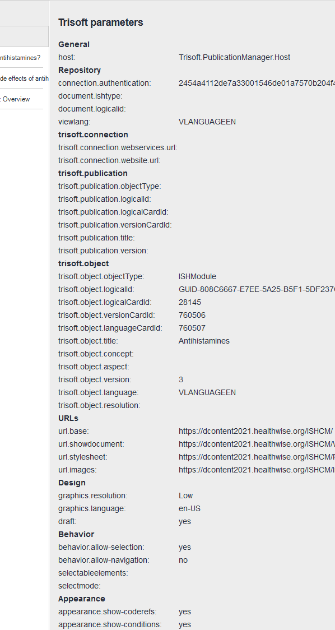Select the "Overview" entry in the sidebar
The image size is (335, 630).
point(17,99)
